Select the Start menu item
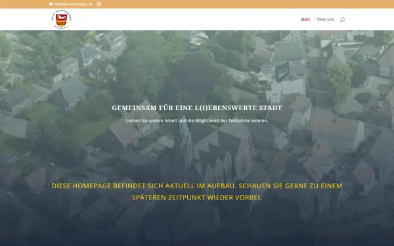This screenshot has width=394, height=246. pyautogui.click(x=305, y=19)
